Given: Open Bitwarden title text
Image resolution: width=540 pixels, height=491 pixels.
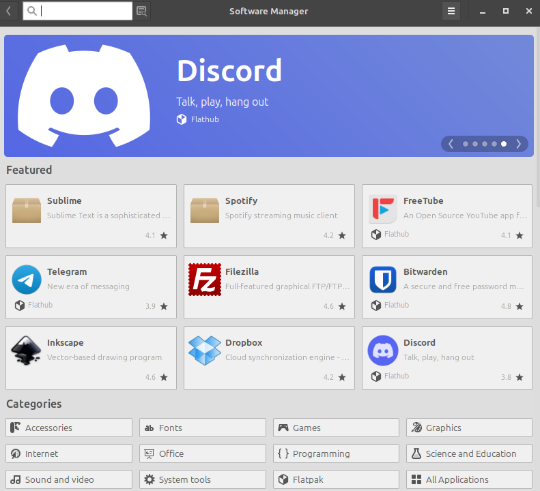Looking at the screenshot, I should click(x=425, y=271).
